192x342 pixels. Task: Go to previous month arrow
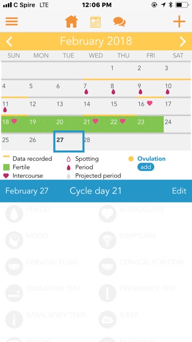pos(9,41)
